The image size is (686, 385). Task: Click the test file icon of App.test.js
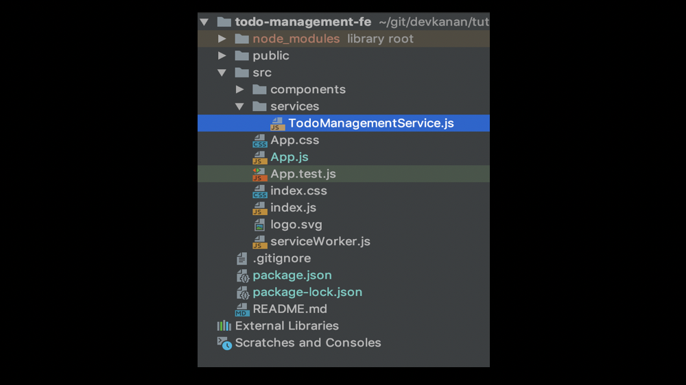click(x=260, y=175)
